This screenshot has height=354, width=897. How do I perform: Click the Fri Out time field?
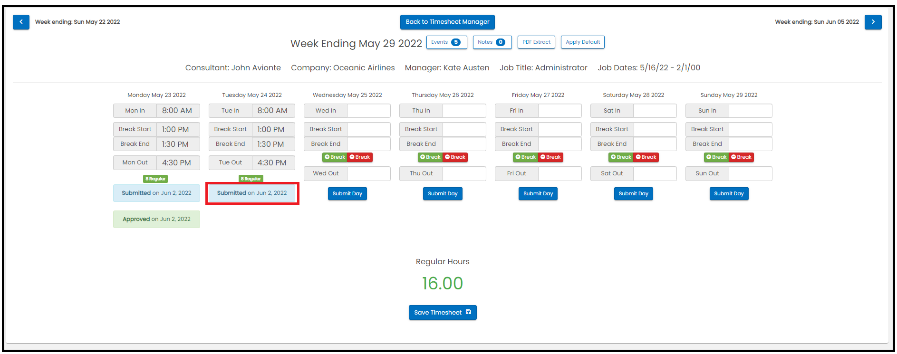click(560, 173)
